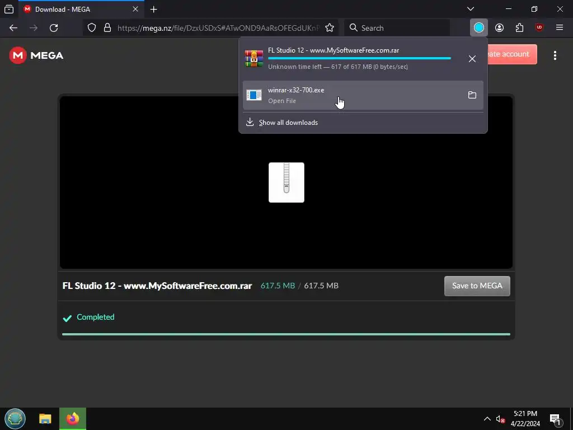
Task: Open Firefox application hamburger menu
Action: tap(560, 28)
